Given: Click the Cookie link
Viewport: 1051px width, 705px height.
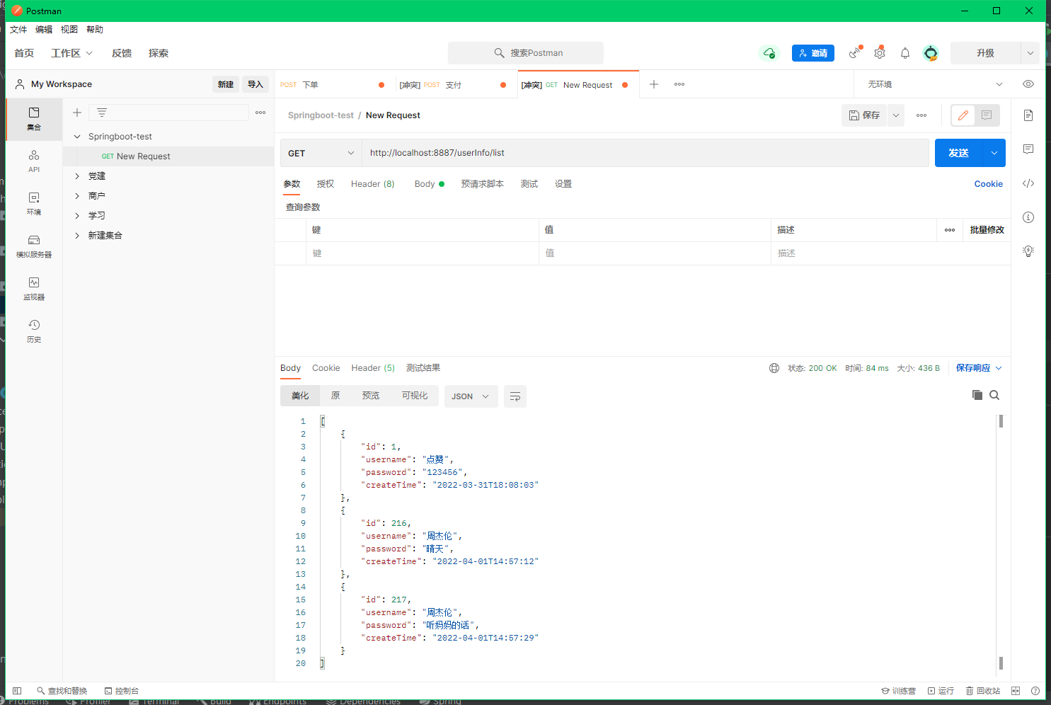Looking at the screenshot, I should point(988,184).
